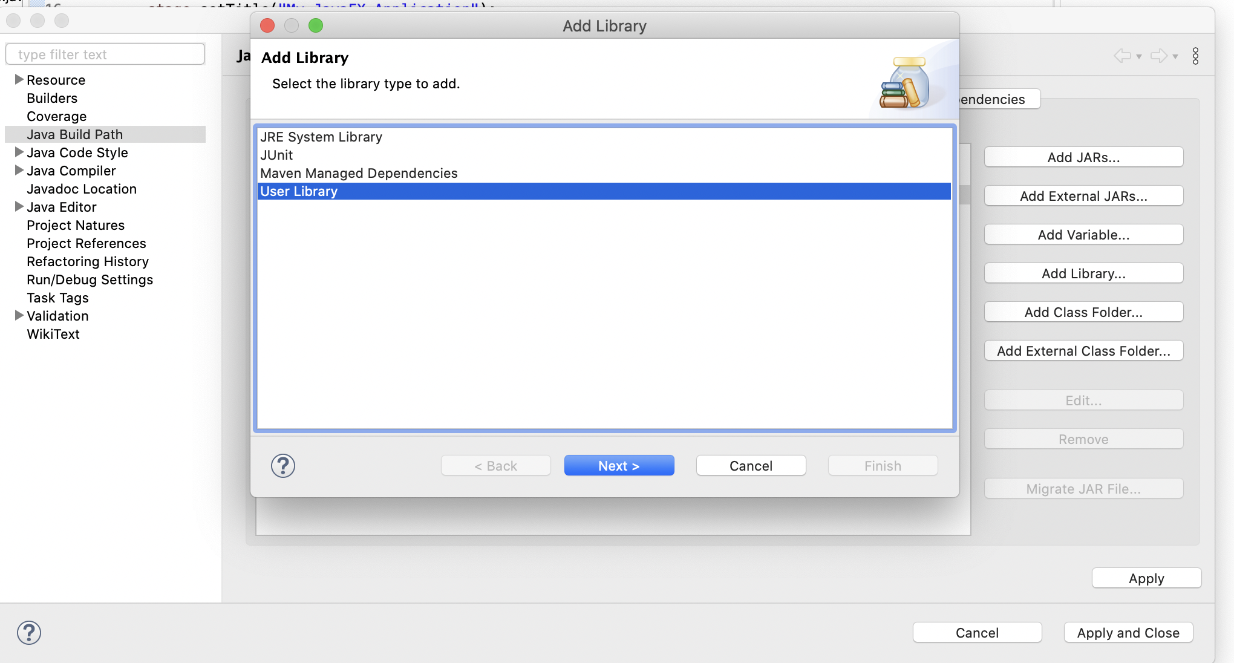This screenshot has height=663, width=1234.
Task: Select JUnit library type
Action: pyautogui.click(x=276, y=155)
